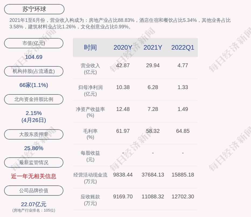Select the 66家(1.1%) institutional holding value
Viewport: 251px width, 217px height.
tap(34, 85)
